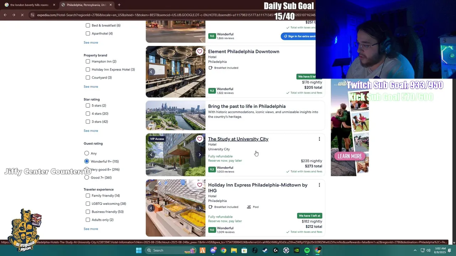Check the 5 stars filter
This screenshot has width=456, height=256.
88,106
